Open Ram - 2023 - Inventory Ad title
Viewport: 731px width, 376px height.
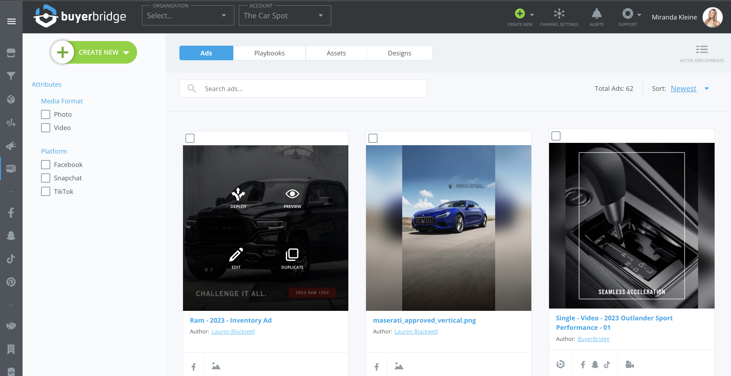click(230, 320)
